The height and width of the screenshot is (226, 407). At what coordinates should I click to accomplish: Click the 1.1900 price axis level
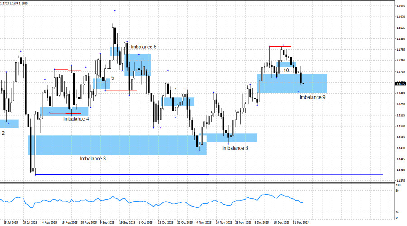click(400, 17)
